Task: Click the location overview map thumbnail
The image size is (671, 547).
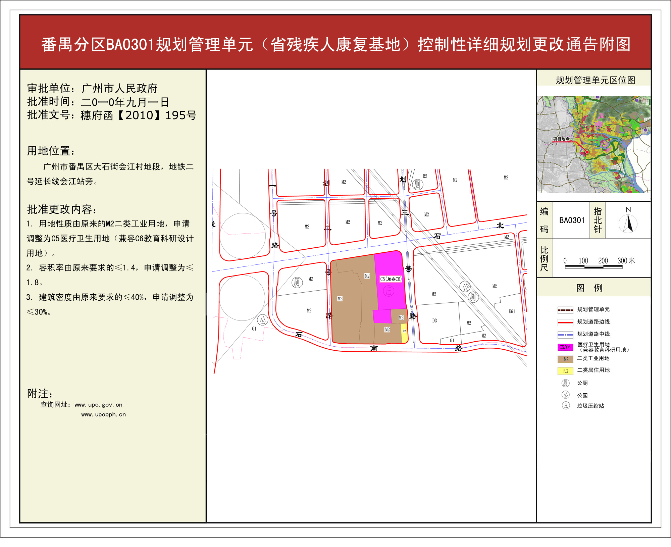Action: tap(593, 144)
